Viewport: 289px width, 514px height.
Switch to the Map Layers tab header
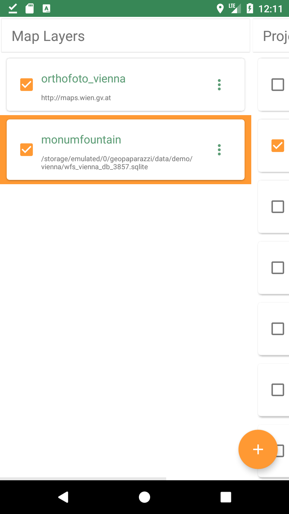pyautogui.click(x=48, y=36)
